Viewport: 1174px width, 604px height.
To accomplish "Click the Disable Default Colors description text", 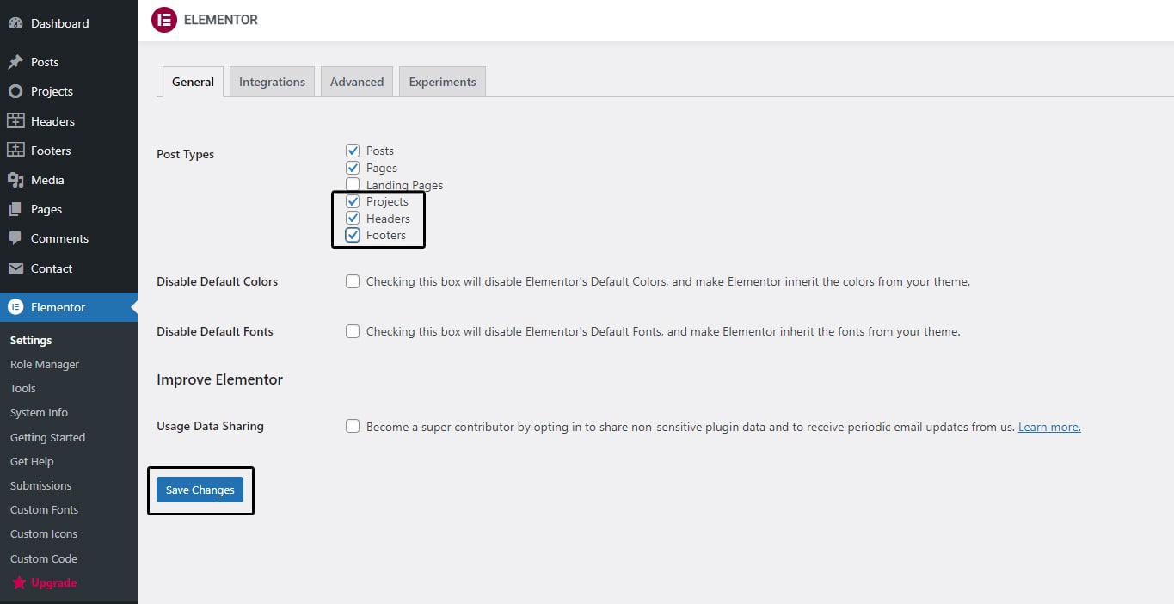I will (668, 281).
